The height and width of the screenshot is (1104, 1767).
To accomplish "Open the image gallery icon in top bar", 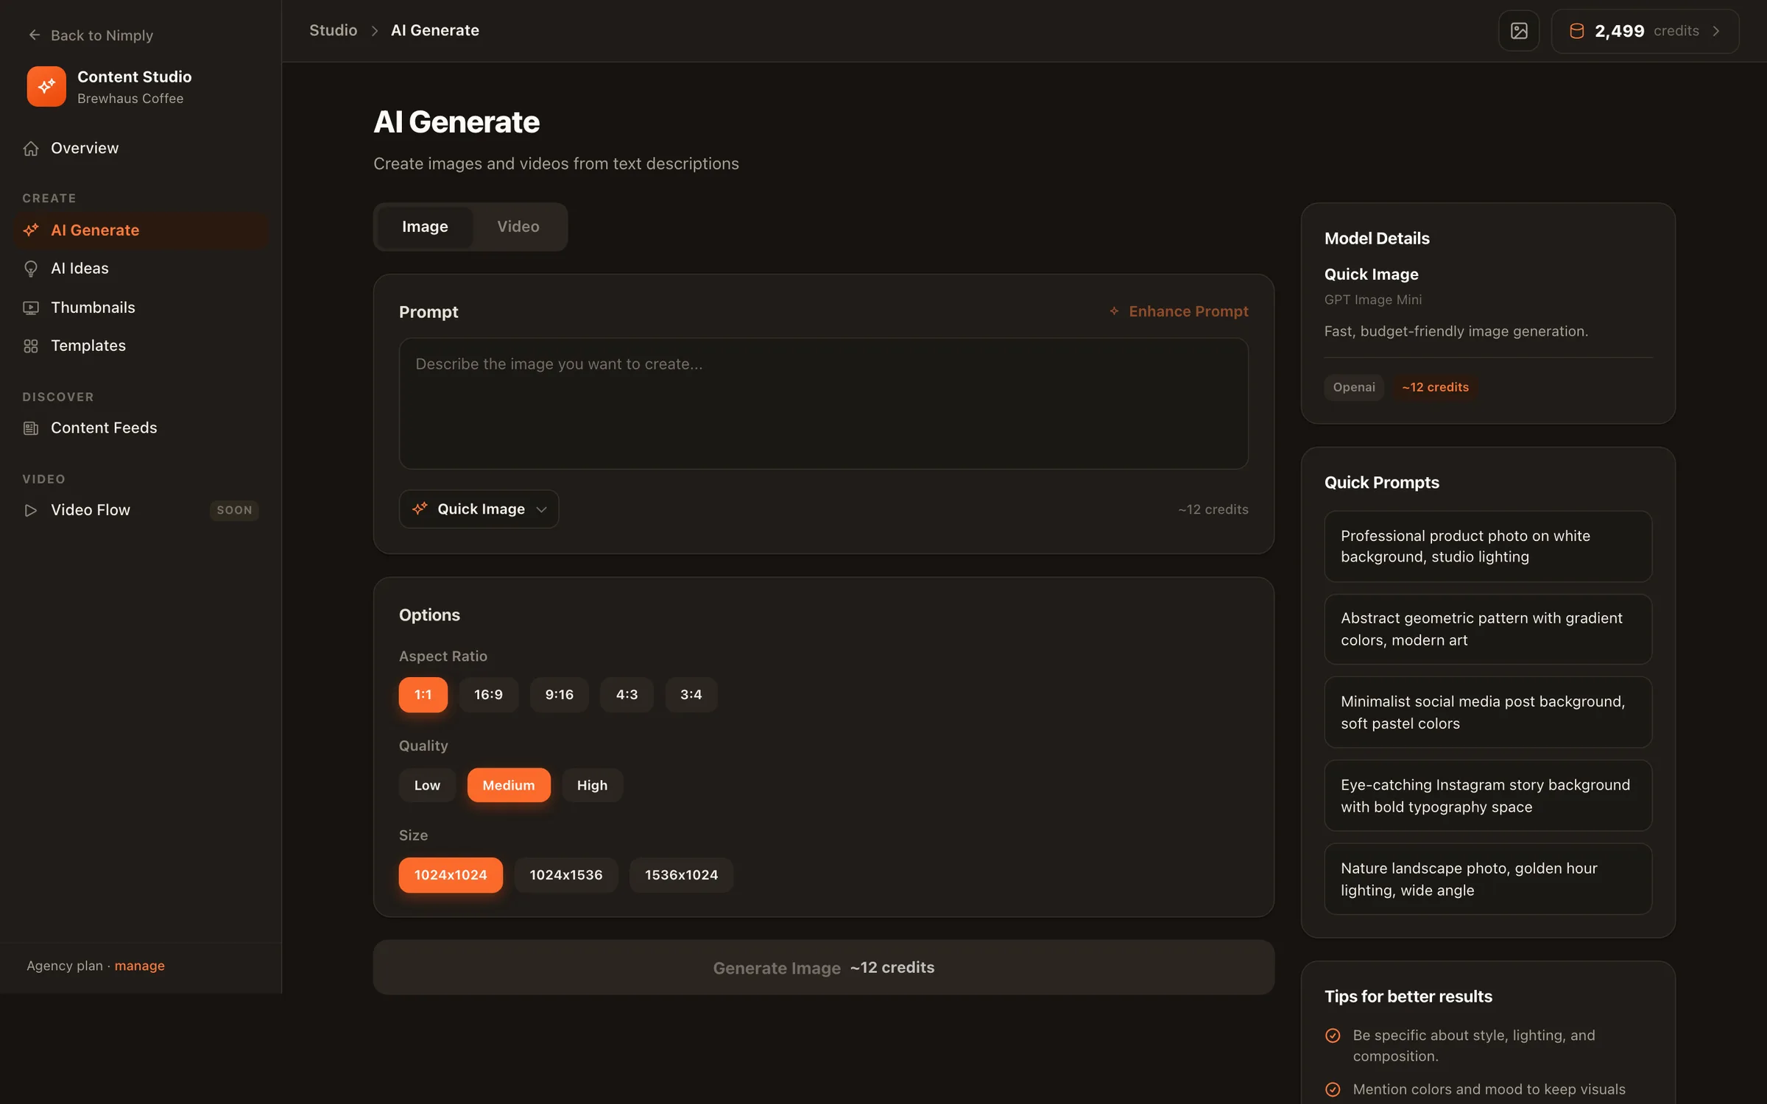I will 1519,31.
